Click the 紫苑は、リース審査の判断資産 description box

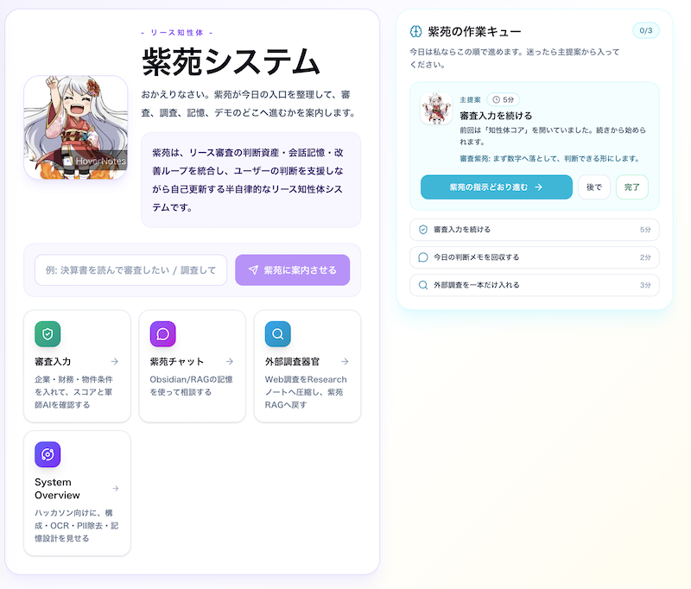click(250, 180)
